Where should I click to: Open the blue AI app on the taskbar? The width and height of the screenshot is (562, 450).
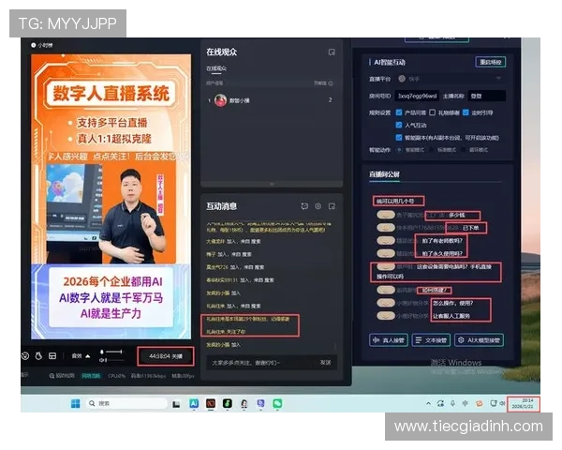click(x=194, y=403)
